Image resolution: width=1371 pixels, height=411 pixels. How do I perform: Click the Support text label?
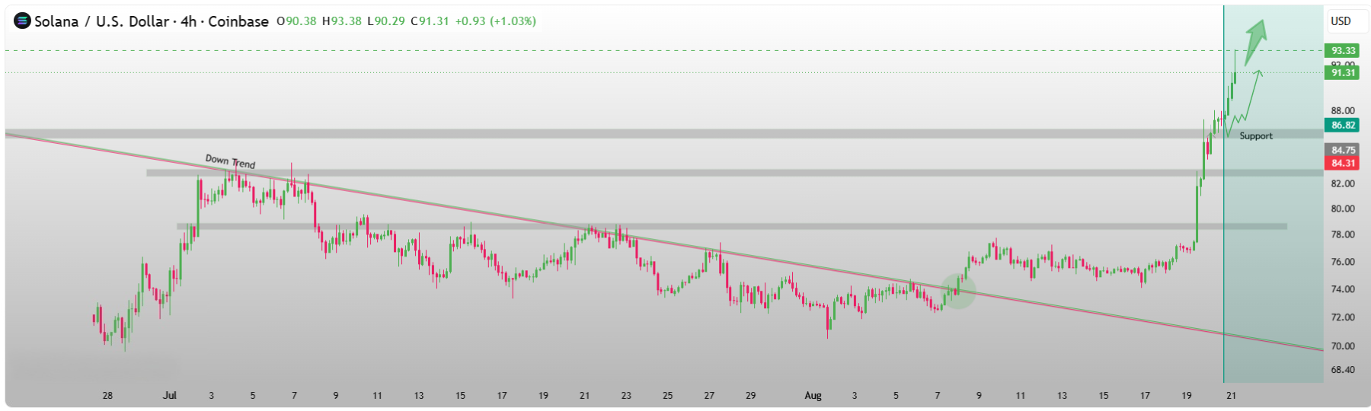pos(1256,136)
